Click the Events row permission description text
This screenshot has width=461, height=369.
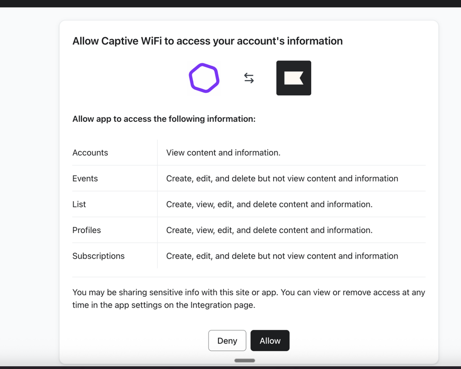[282, 178]
